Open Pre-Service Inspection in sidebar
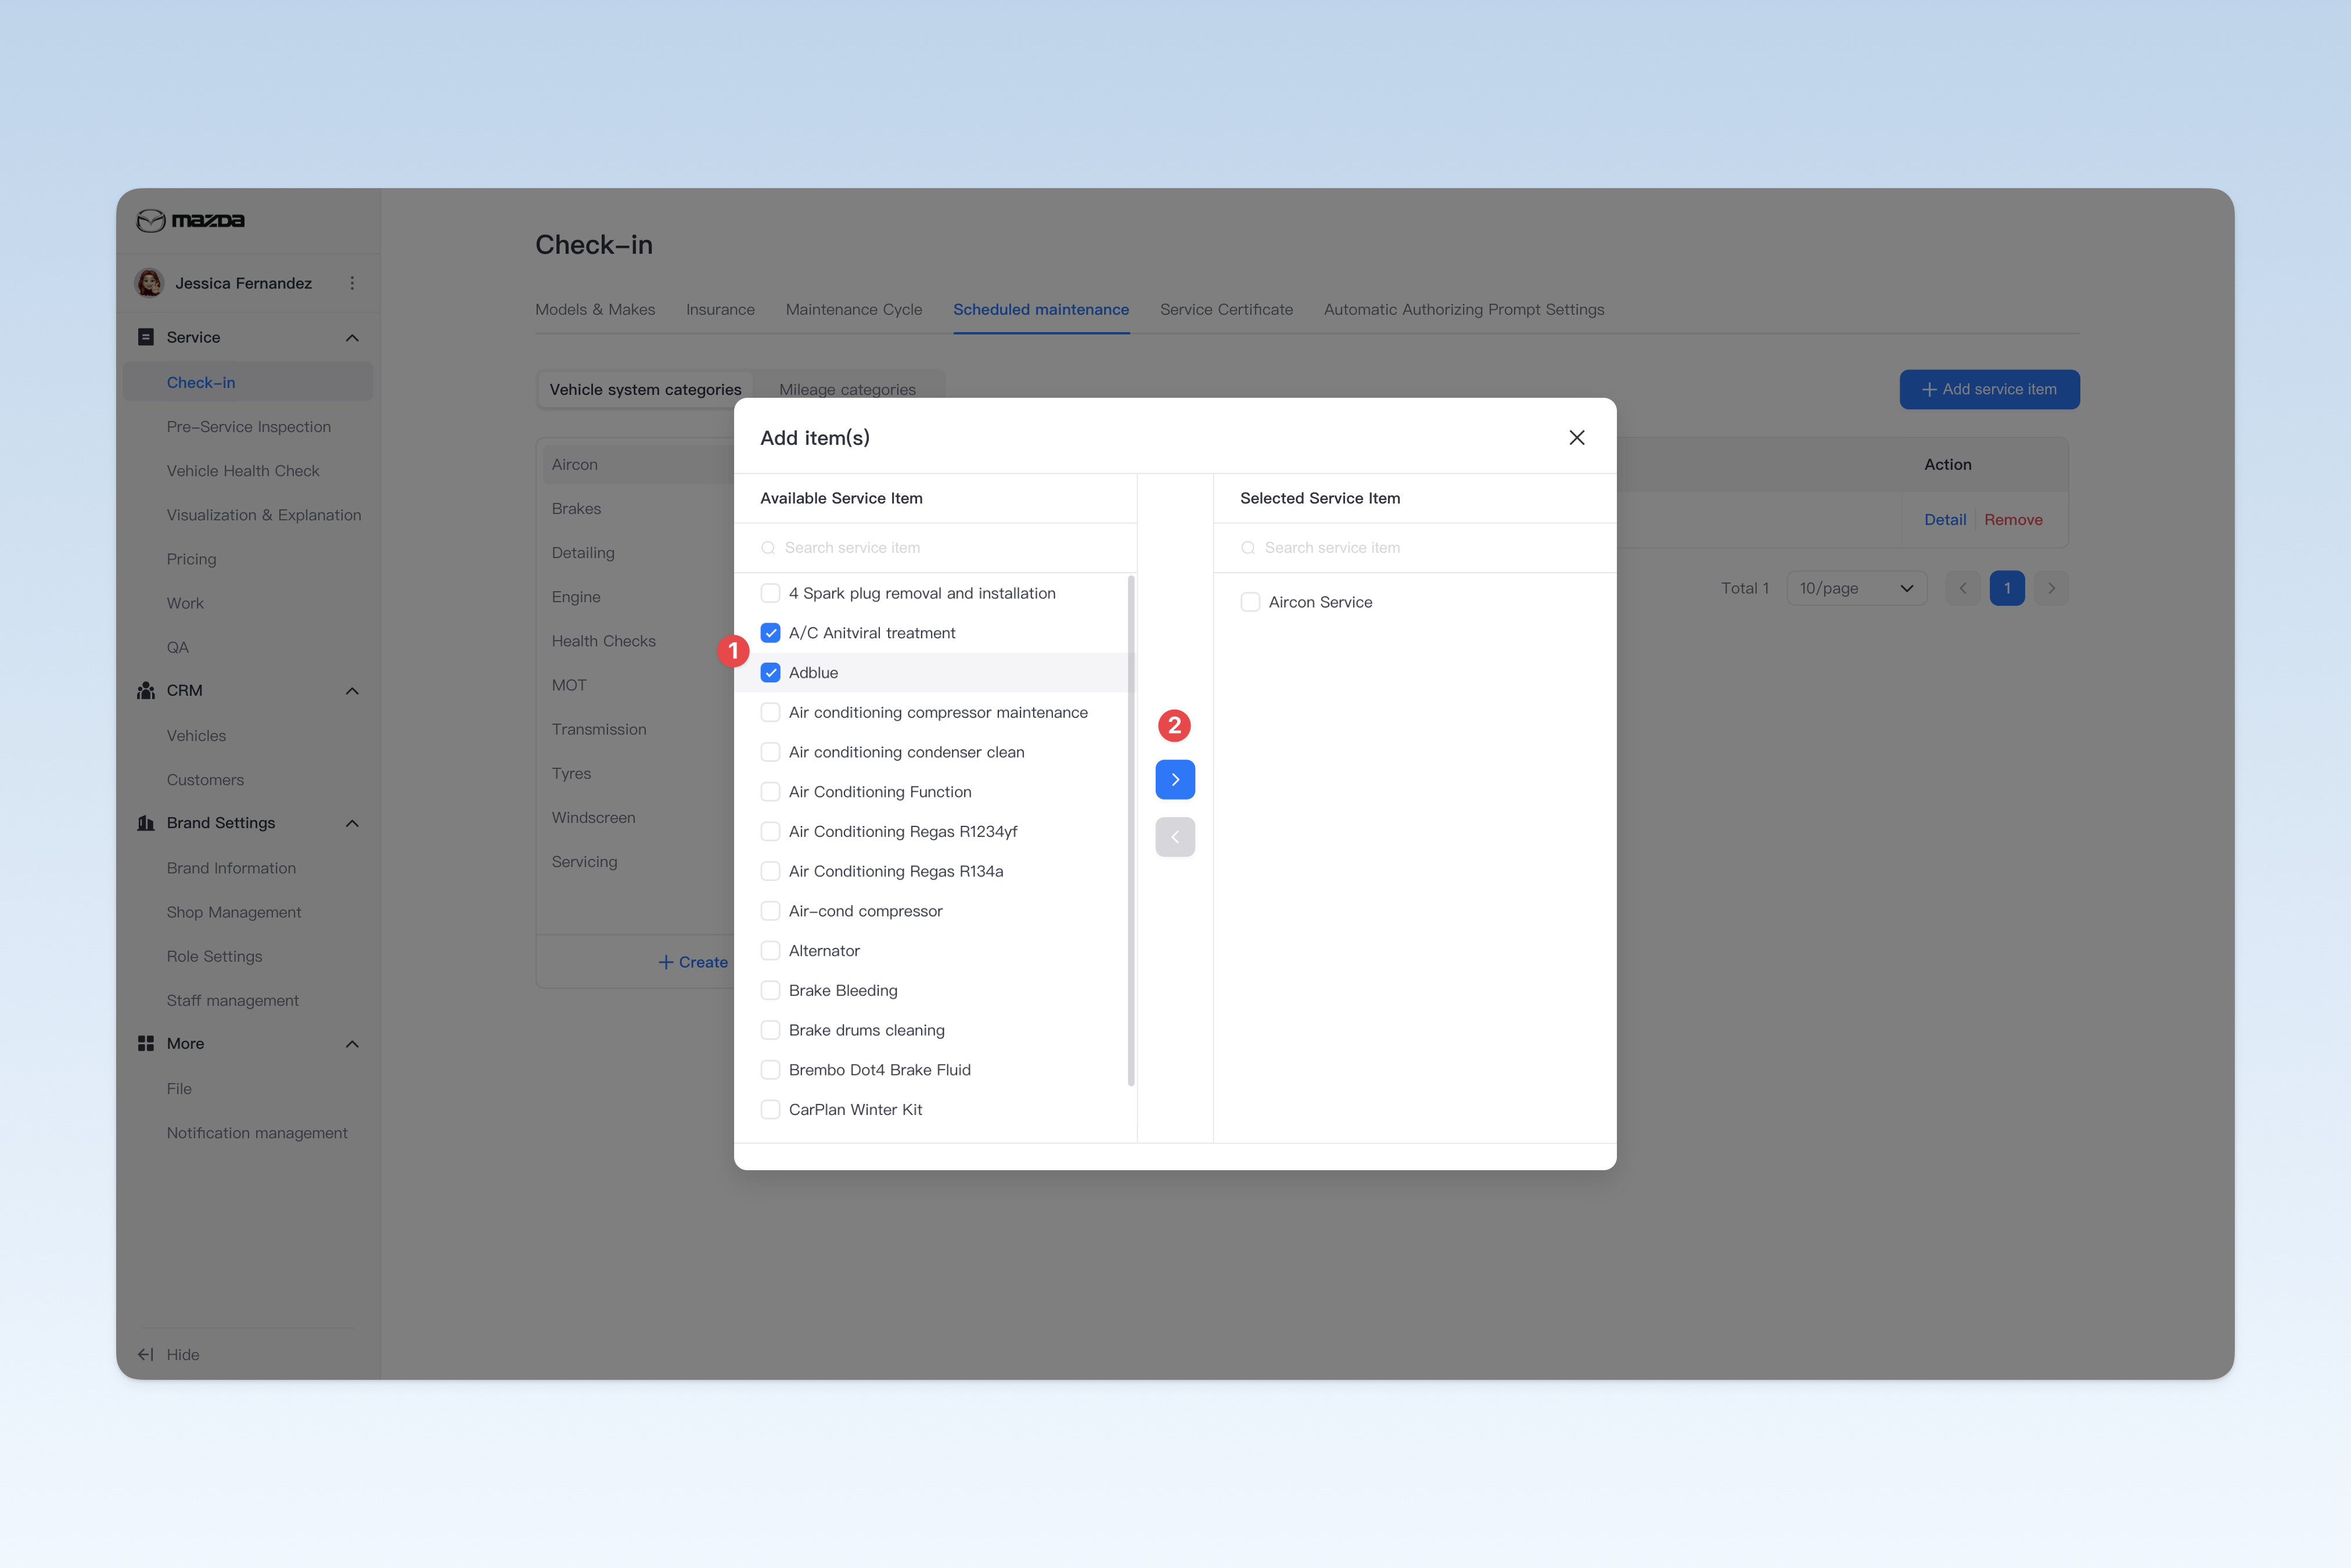Viewport: 2351px width, 1568px height. (249, 427)
